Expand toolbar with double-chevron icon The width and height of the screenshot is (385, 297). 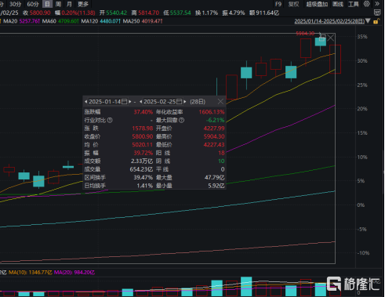(377, 4)
